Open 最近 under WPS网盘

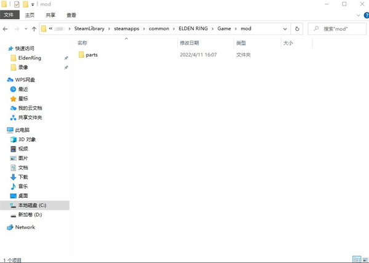pos(23,89)
